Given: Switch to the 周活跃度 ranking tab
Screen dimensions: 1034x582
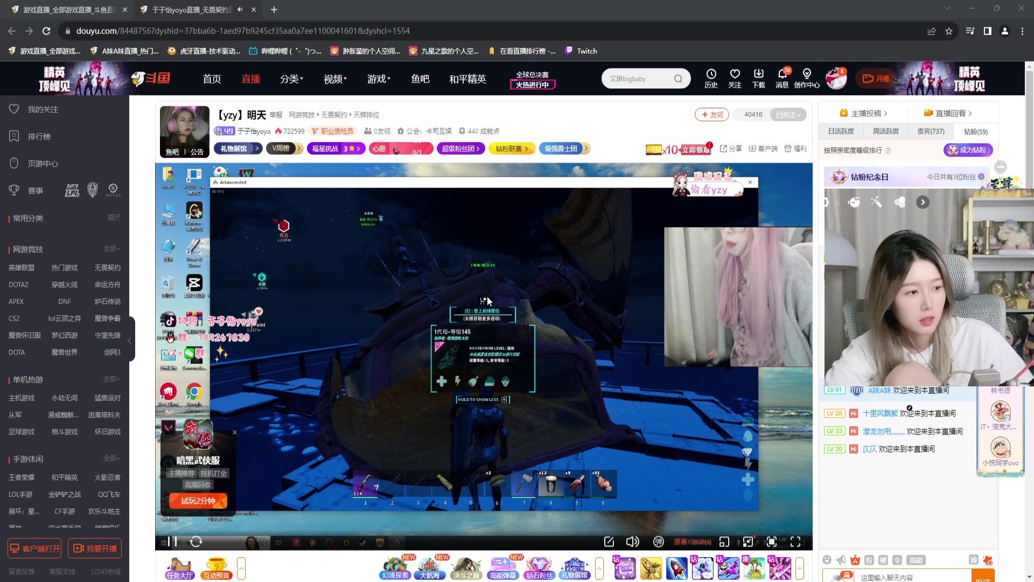Looking at the screenshot, I should [886, 131].
